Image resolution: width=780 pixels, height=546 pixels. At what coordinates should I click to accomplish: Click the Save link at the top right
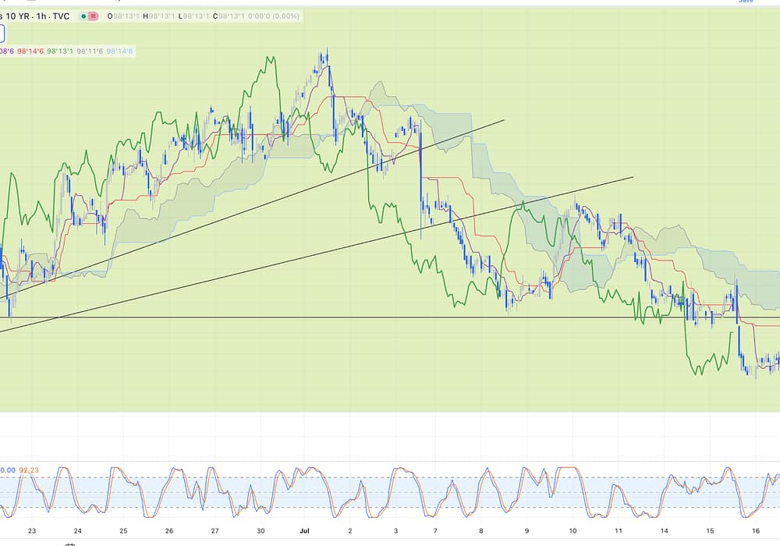coord(746,2)
